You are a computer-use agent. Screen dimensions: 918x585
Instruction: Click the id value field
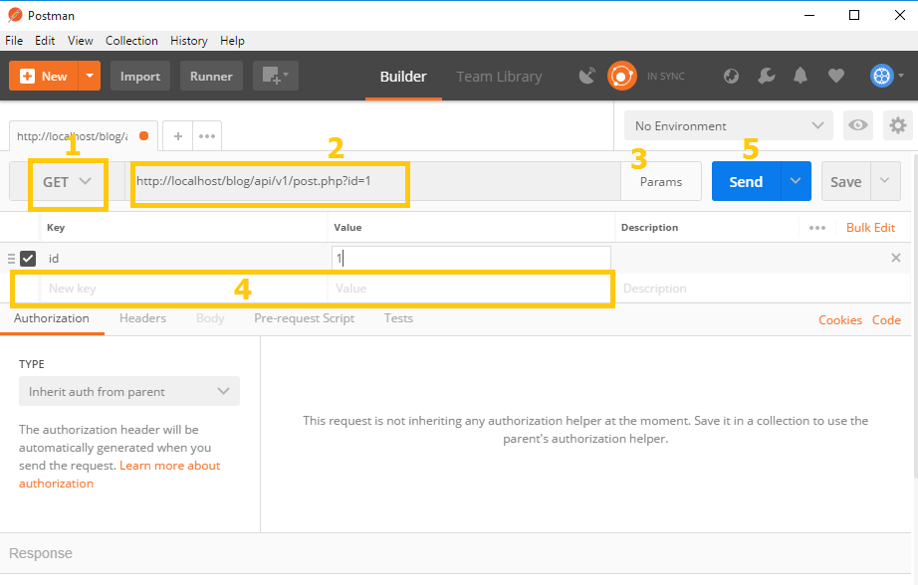(x=471, y=259)
